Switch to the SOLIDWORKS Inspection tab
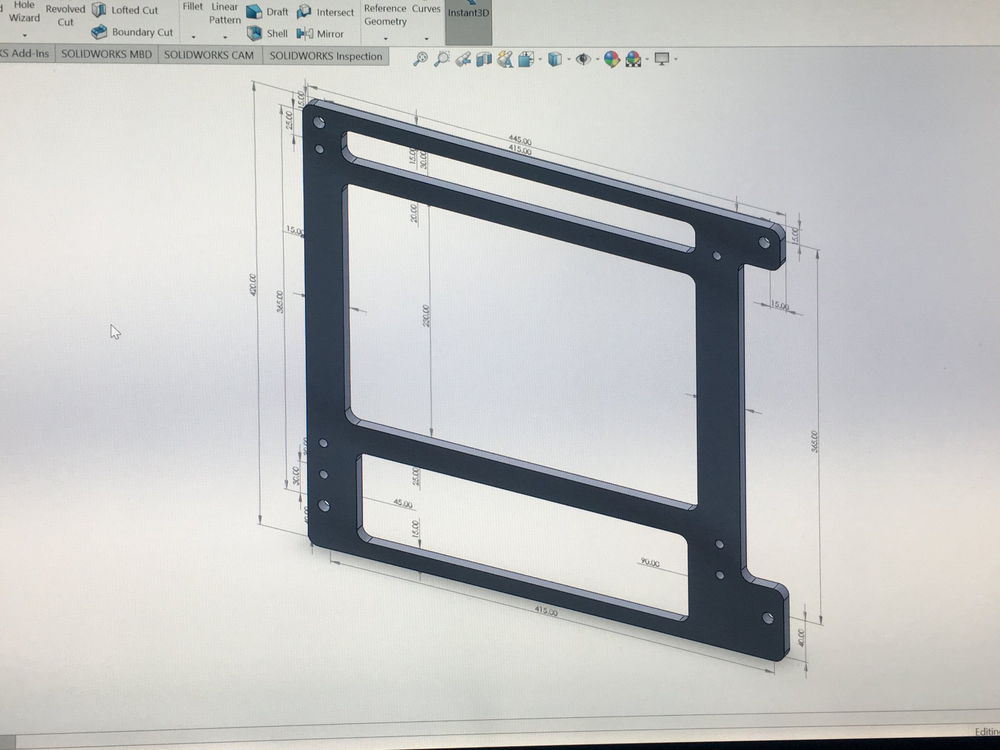The width and height of the screenshot is (1000, 750). pos(326,56)
